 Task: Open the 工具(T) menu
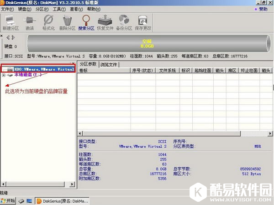click(59, 9)
